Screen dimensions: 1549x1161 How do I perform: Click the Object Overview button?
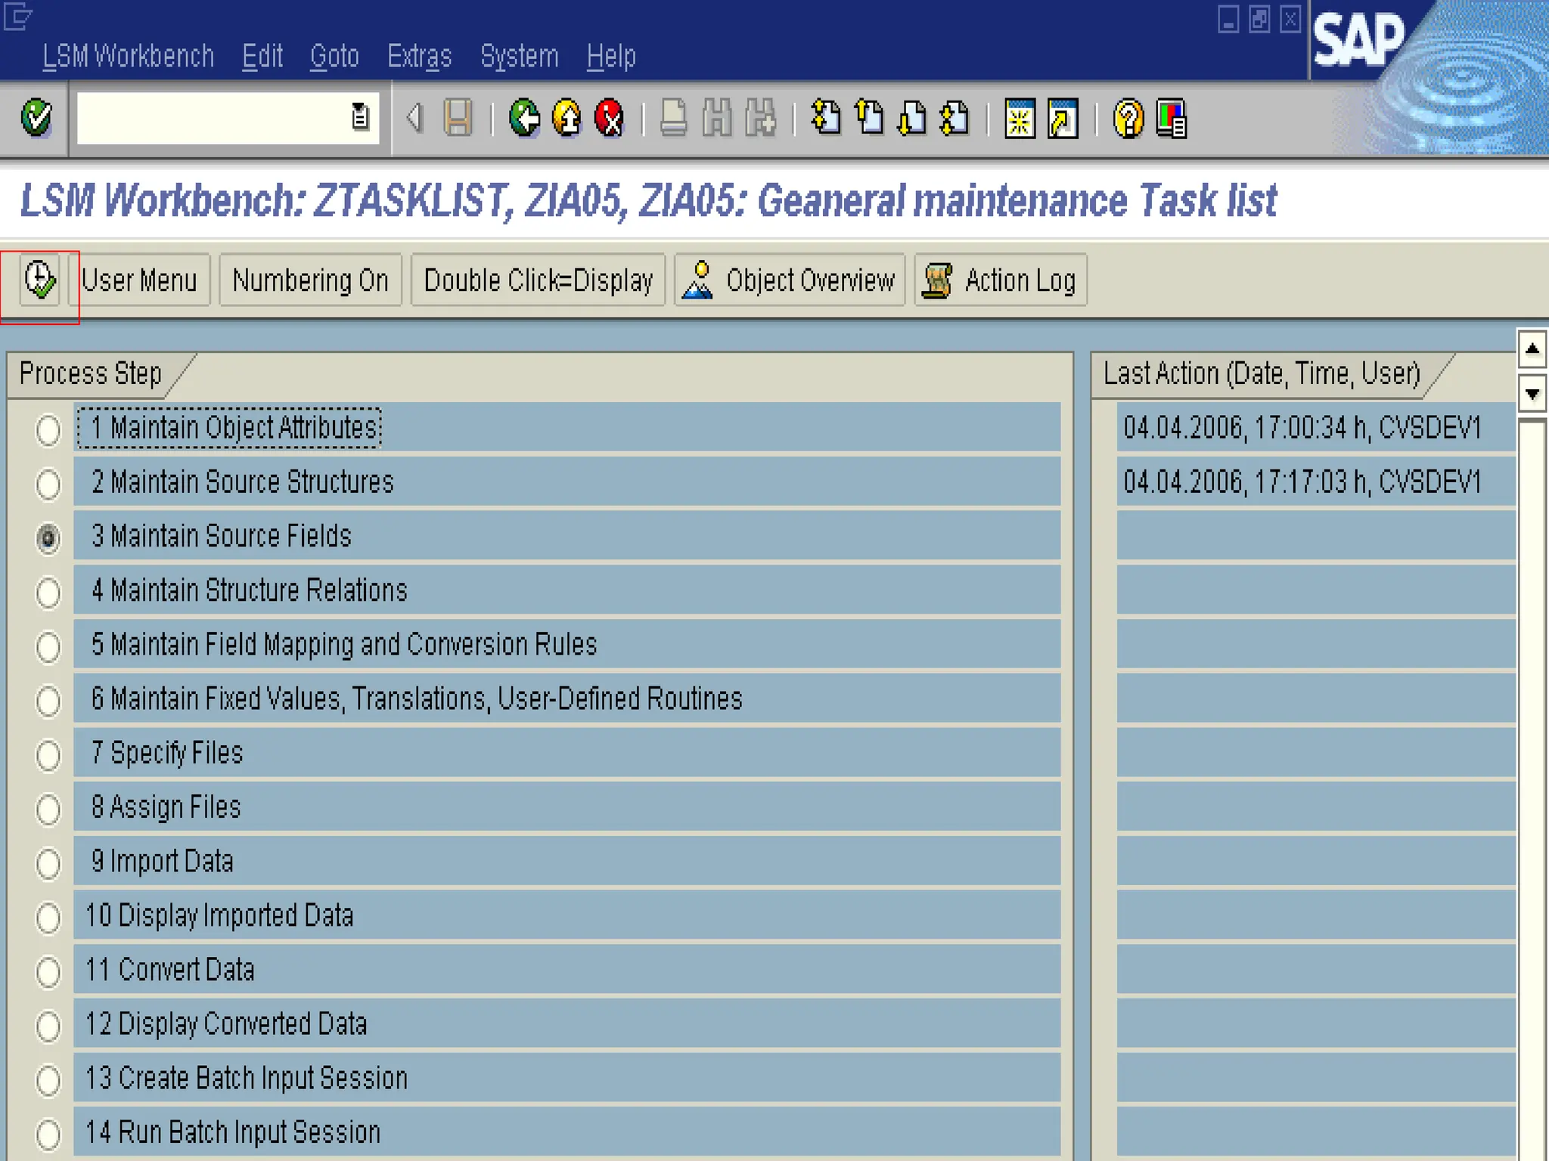click(x=789, y=280)
